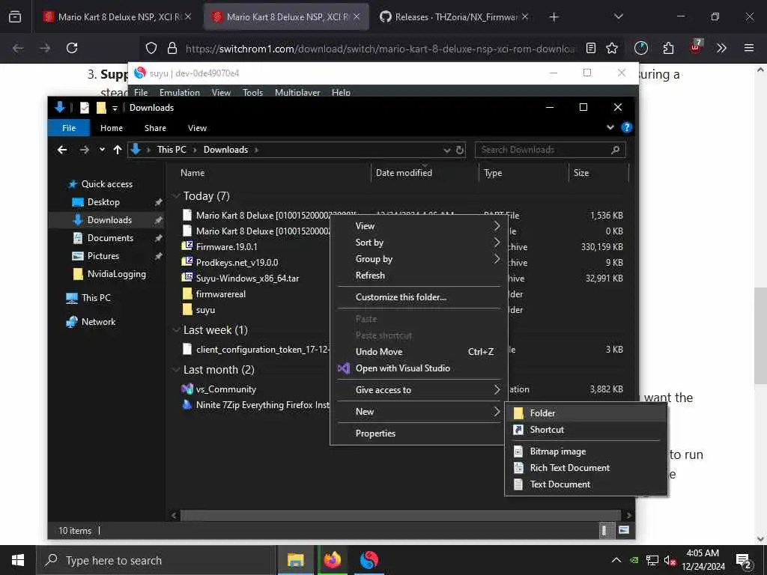Viewport: 767px width, 575px height.
Task: Bookmark this page with the star icon
Action: point(611,48)
